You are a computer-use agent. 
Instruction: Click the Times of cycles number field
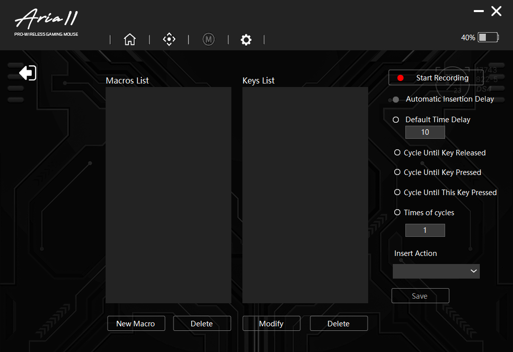[425, 230]
